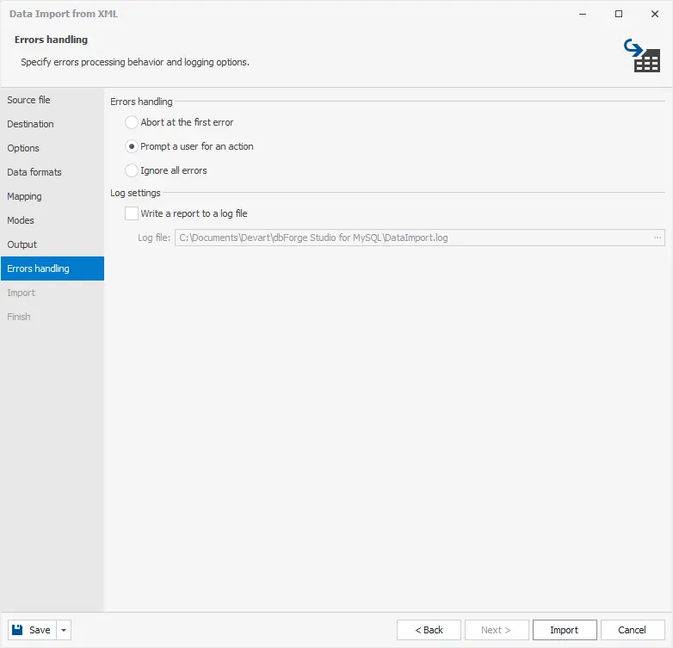673x648 pixels.
Task: Close the Data Import from XML dialog
Action: point(655,14)
